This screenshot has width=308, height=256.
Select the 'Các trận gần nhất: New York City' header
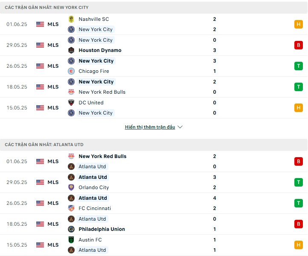(x=47, y=8)
